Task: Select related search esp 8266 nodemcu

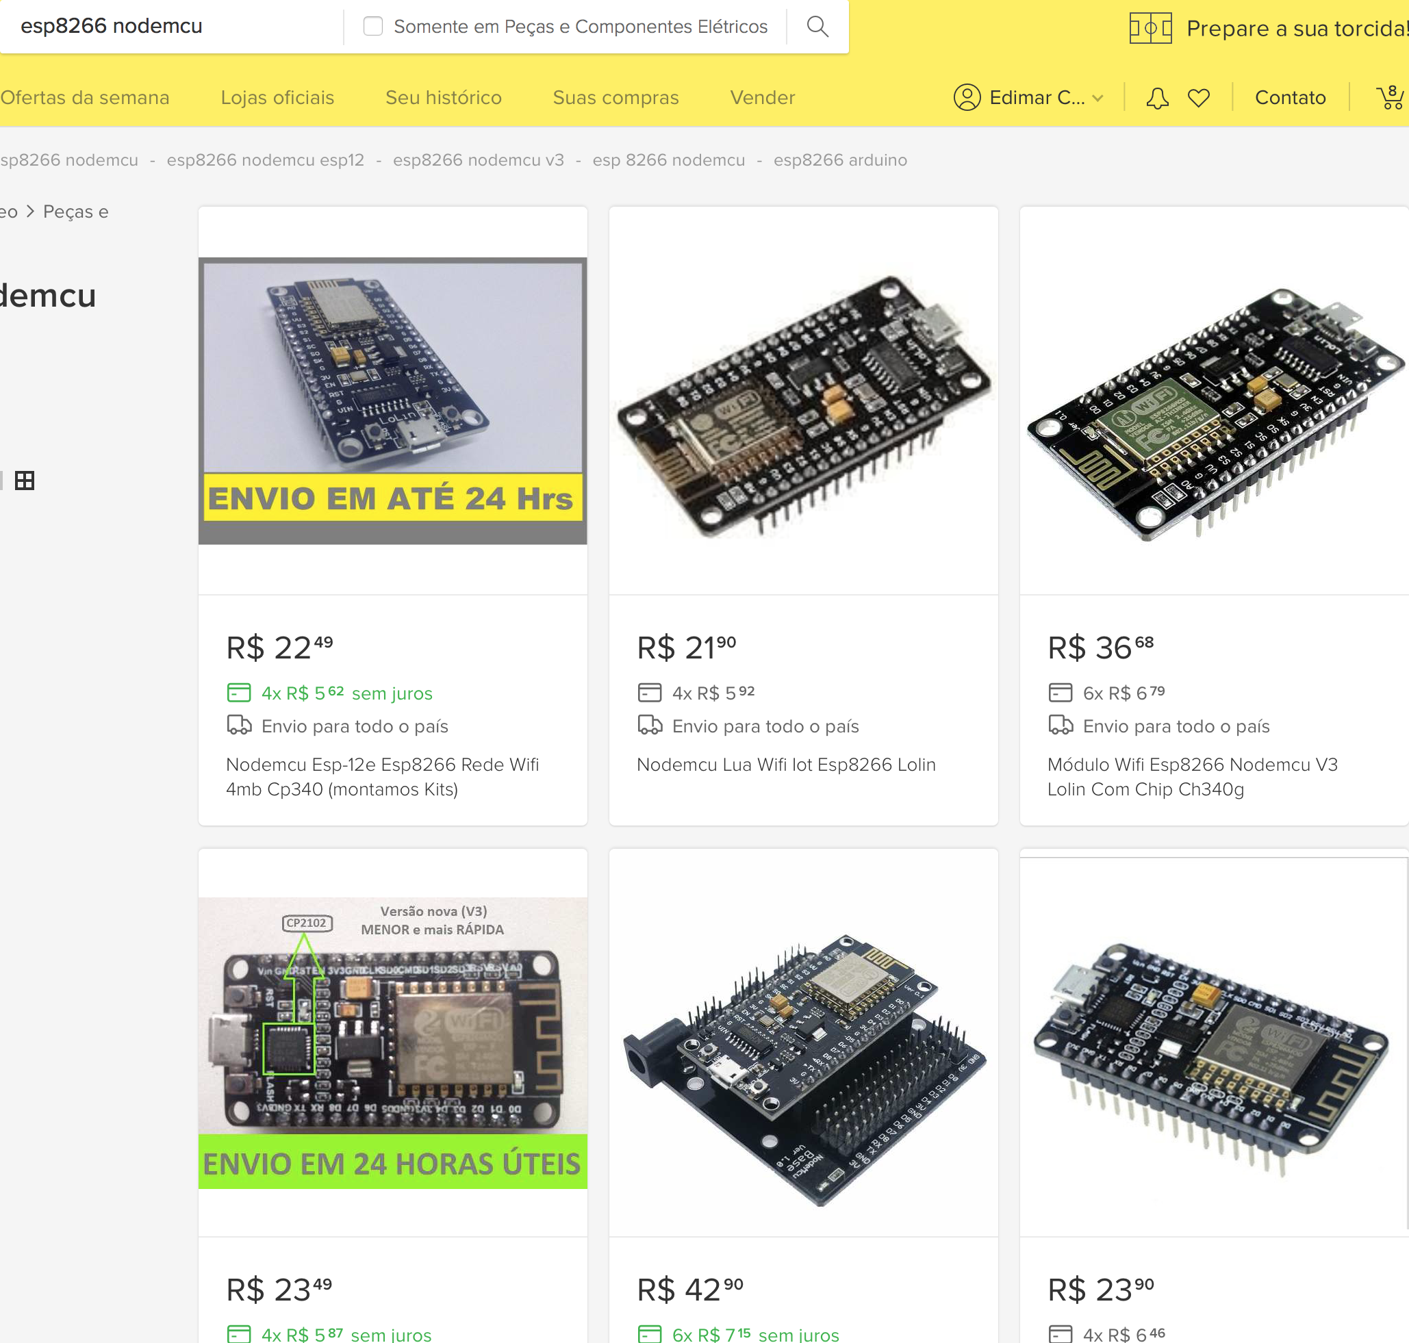Action: click(x=669, y=159)
